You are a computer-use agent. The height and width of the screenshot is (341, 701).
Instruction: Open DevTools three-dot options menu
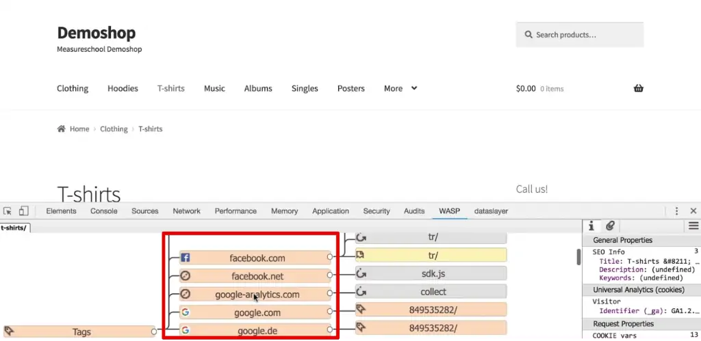677,211
